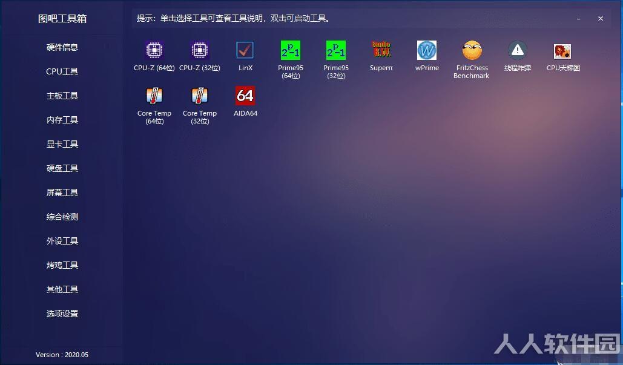
Task: Go to the 内存工具 category
Action: [62, 120]
